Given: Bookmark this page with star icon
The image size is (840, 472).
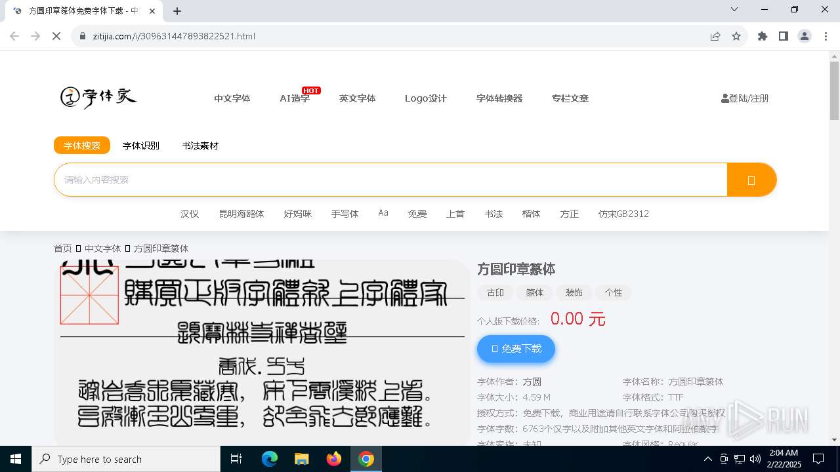Looking at the screenshot, I should 736,36.
